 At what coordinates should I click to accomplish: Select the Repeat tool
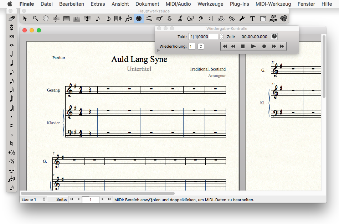pyautogui.click(x=211, y=19)
